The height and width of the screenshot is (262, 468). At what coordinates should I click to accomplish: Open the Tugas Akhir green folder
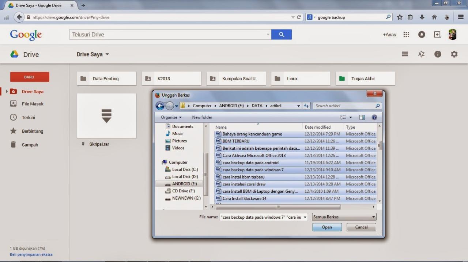[x=365, y=78]
